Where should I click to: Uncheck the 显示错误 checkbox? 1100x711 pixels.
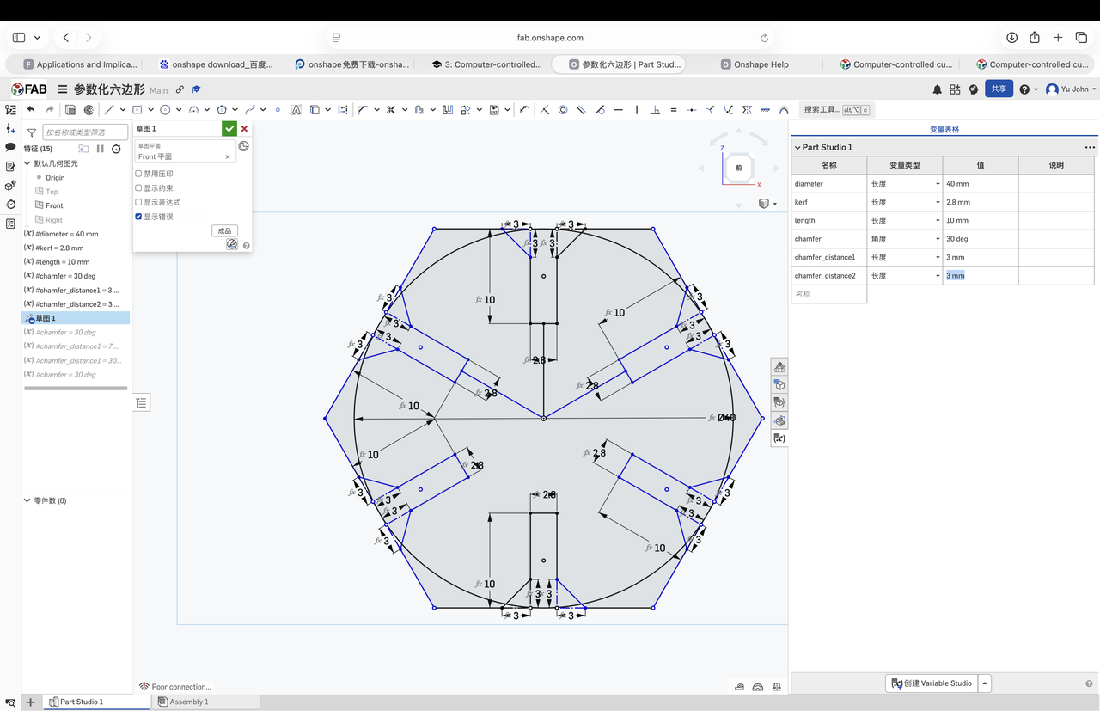(x=138, y=217)
